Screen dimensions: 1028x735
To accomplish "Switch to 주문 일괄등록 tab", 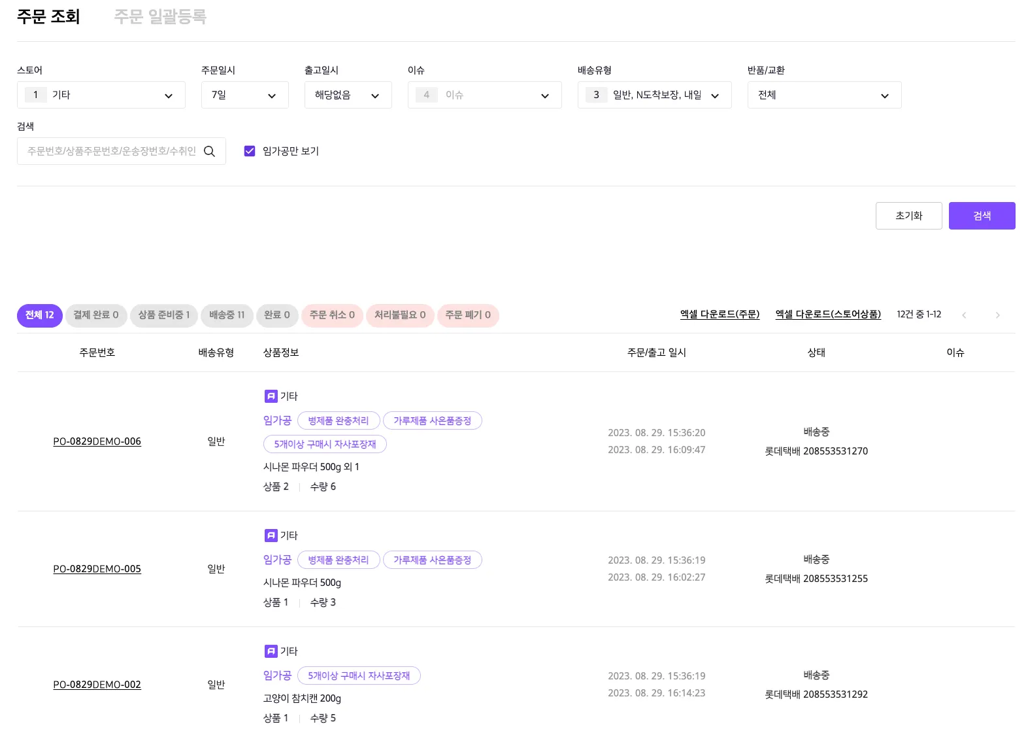I will pyautogui.click(x=160, y=16).
